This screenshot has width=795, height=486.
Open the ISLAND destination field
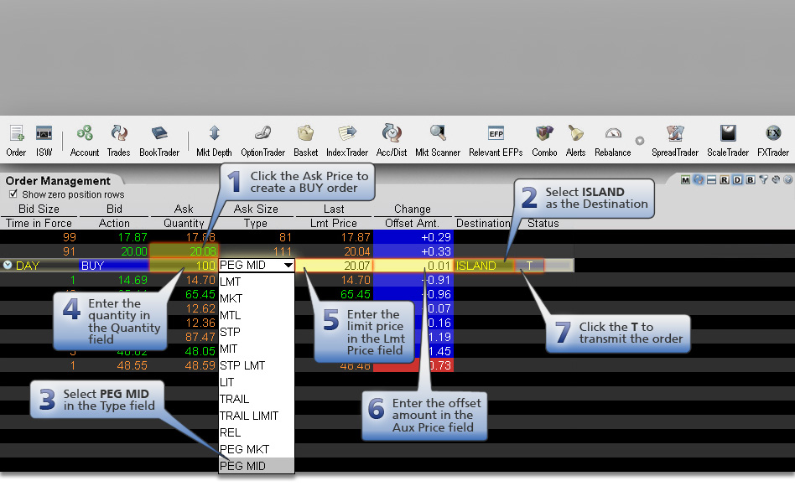[484, 266]
